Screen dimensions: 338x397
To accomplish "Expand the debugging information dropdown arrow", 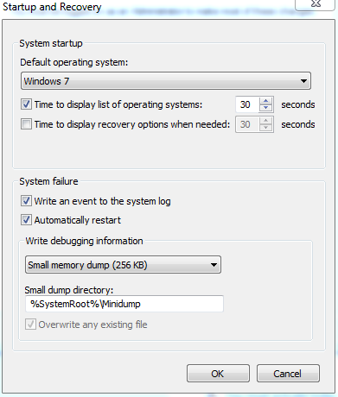I will (x=214, y=265).
